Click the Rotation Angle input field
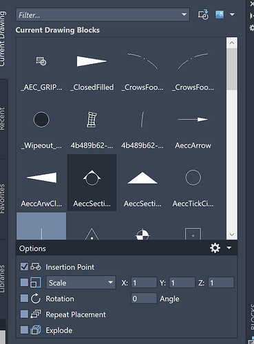This screenshot has height=344, width=254. [144, 299]
